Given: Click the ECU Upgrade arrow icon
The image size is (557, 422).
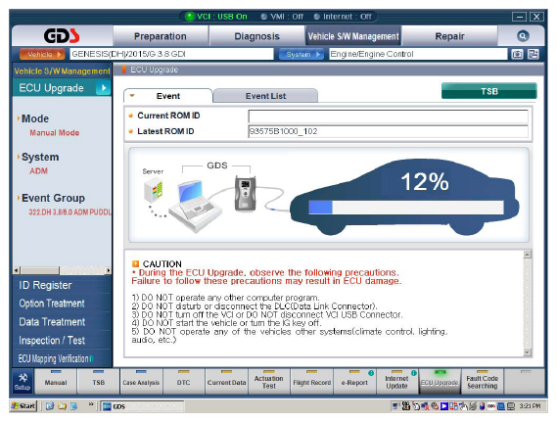Looking at the screenshot, I should coord(104,88).
